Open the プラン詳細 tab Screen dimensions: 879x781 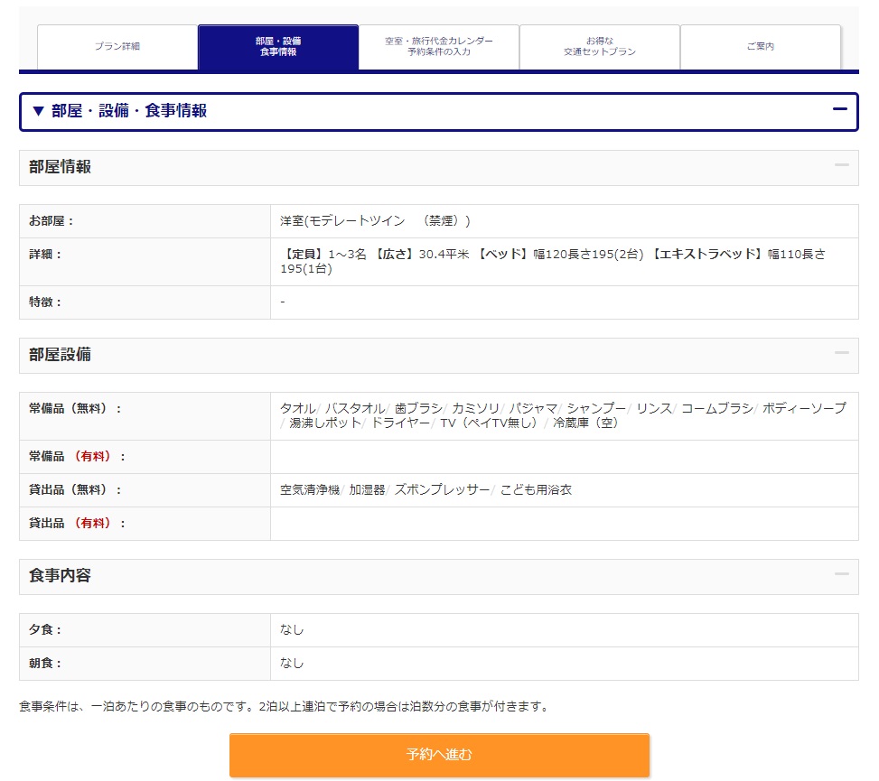coord(117,46)
